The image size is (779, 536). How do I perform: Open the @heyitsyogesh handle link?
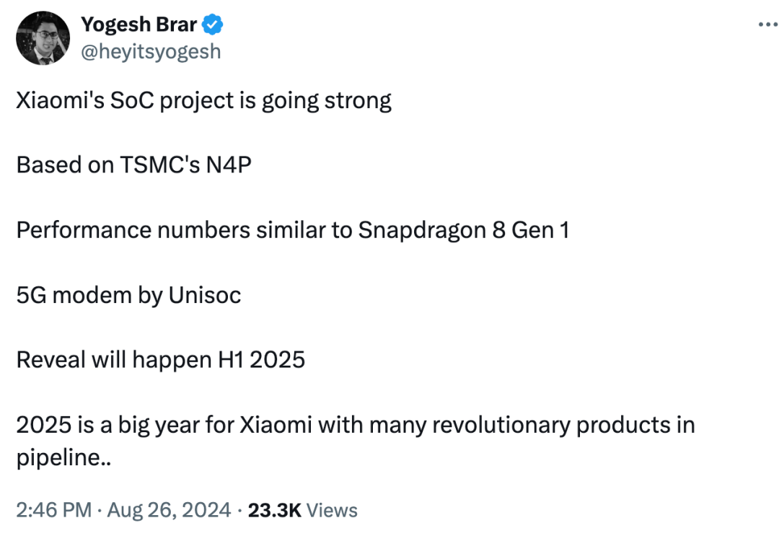point(151,52)
